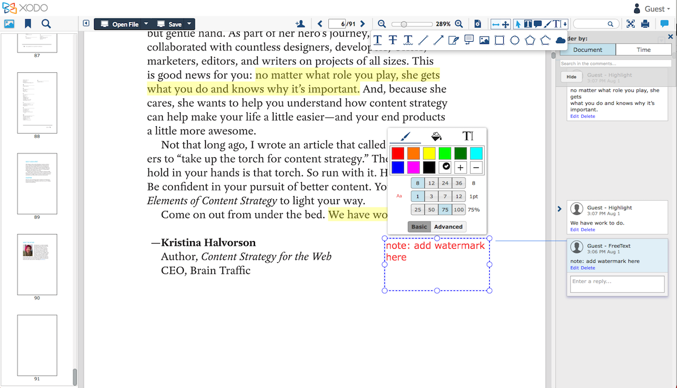The image size is (677, 388).
Task: Pick the Polygon shape tool
Action: click(x=530, y=39)
